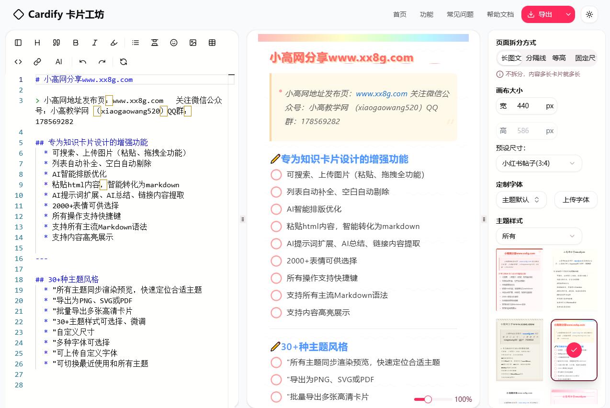
Task: Reset editor content with refresh icon
Action: tap(124, 62)
